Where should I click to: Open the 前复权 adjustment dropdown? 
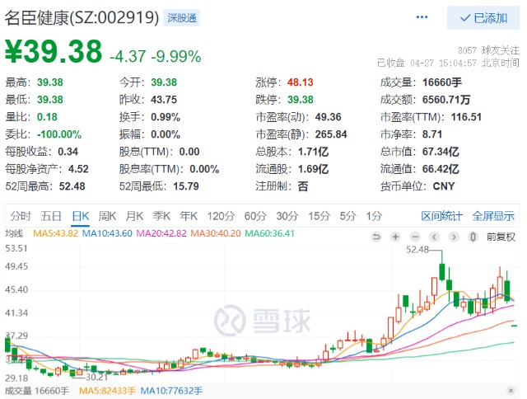coord(501,237)
